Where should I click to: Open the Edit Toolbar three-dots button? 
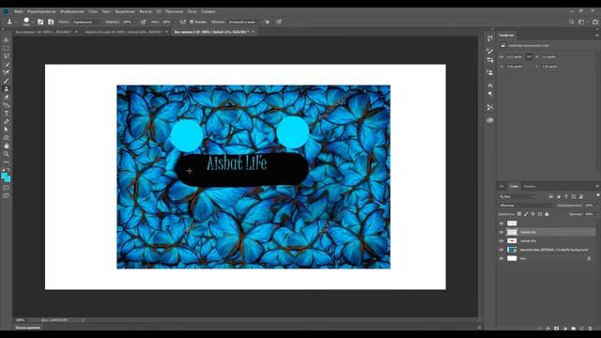pyautogui.click(x=7, y=161)
